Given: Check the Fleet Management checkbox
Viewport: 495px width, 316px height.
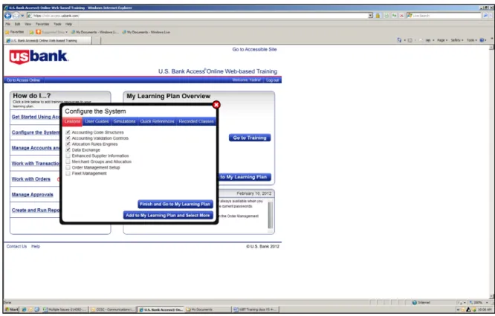Looking at the screenshot, I should [68, 173].
